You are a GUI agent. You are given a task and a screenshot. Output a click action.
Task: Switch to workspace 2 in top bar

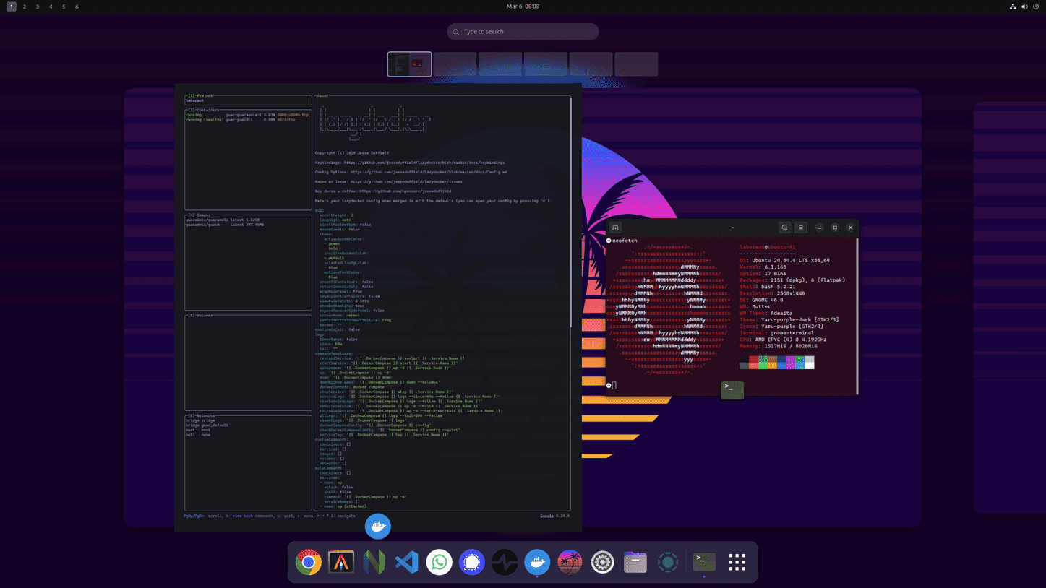coord(25,7)
